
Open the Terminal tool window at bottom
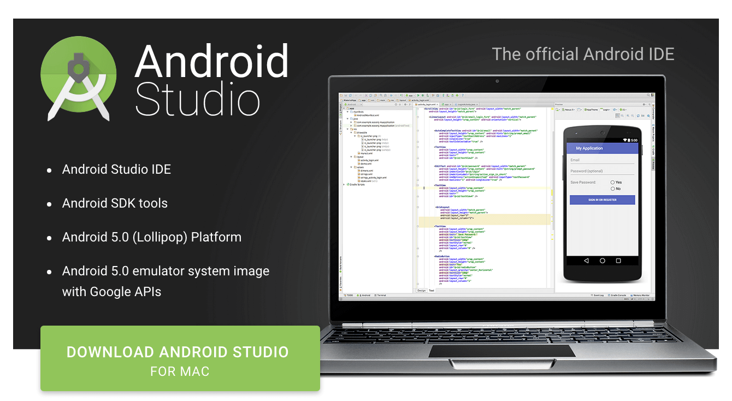point(380,295)
